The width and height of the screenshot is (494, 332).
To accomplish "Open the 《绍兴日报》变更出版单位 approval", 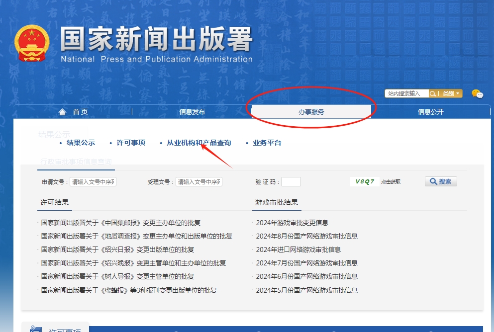I will 117,249.
